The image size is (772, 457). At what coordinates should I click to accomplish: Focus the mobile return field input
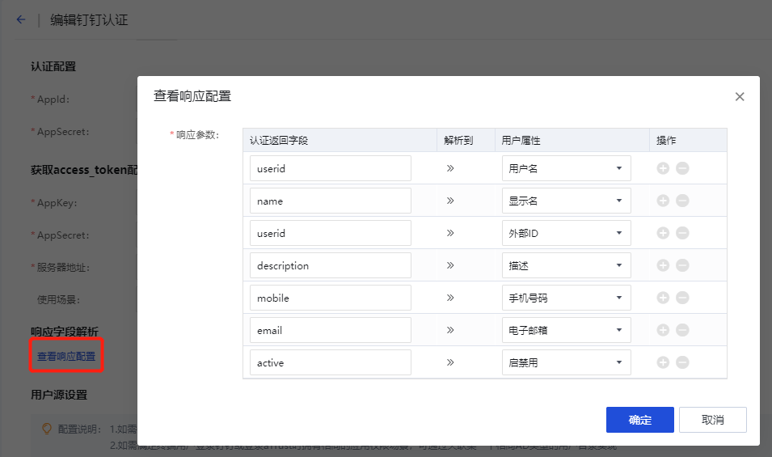click(330, 298)
